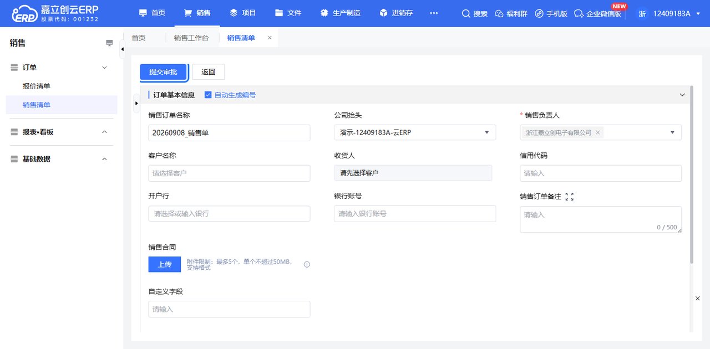The height and width of the screenshot is (349, 710).
Task: Click the 嘉立创云ERP logo
Action: coord(55,13)
